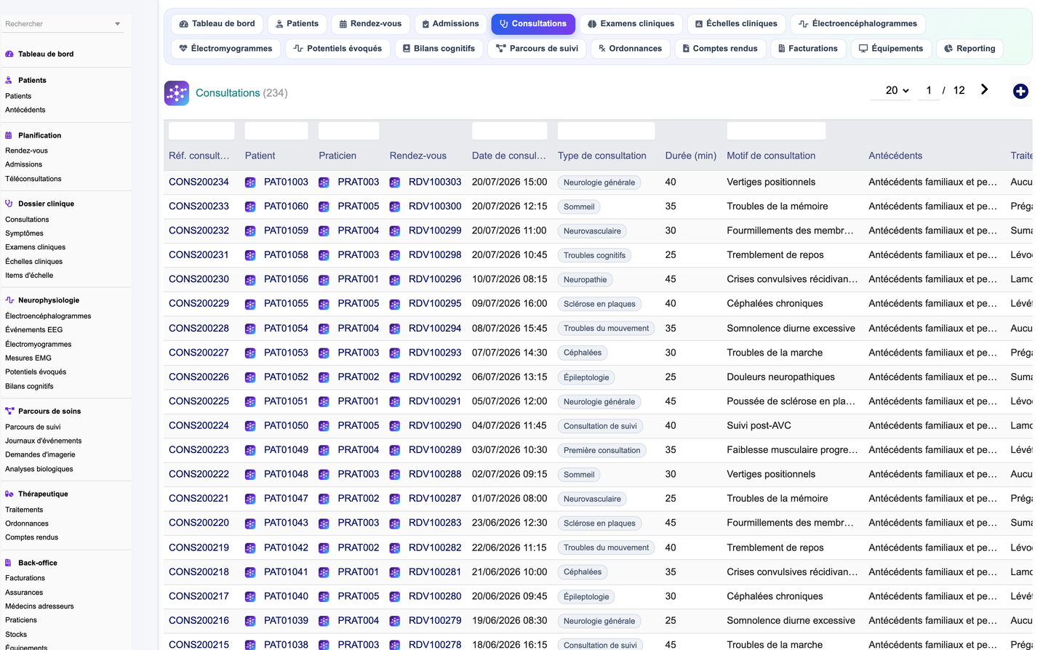Viewport: 1051px width, 650px height.
Task: Open Téléconsultations in sidebar
Action: pyautogui.click(x=33, y=179)
